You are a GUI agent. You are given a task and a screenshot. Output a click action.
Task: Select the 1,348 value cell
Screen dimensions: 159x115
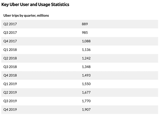tap(86, 67)
